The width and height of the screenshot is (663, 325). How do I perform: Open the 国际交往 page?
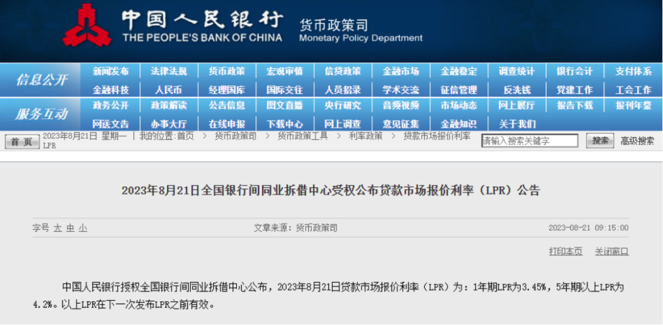tap(284, 90)
